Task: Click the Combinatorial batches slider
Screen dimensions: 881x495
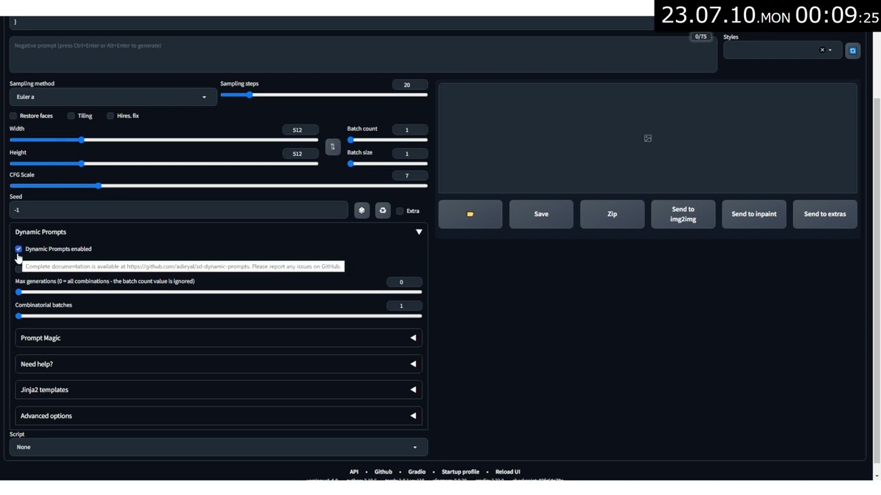Action: click(218, 316)
